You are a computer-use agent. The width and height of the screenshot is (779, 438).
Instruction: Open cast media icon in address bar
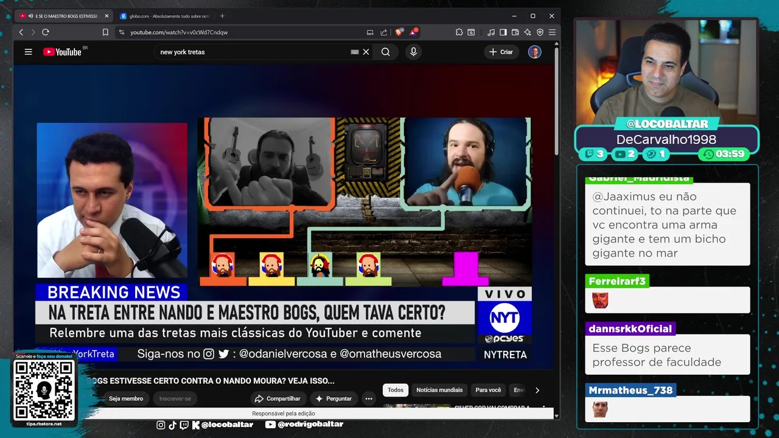coord(370,32)
